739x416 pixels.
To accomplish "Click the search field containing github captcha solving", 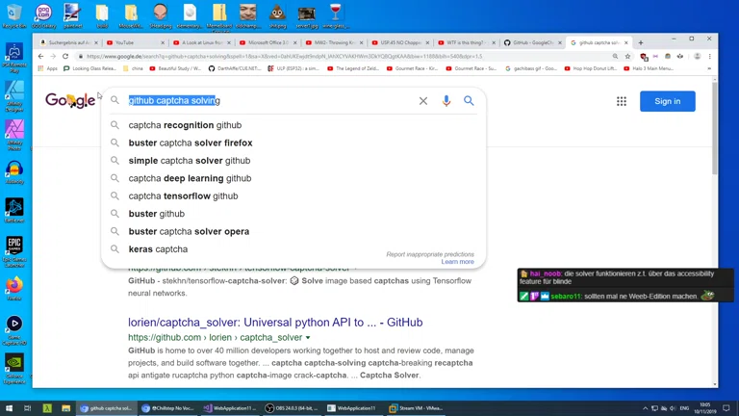I will 268,100.
